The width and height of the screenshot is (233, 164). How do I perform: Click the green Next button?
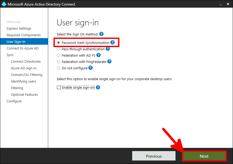[204, 156]
